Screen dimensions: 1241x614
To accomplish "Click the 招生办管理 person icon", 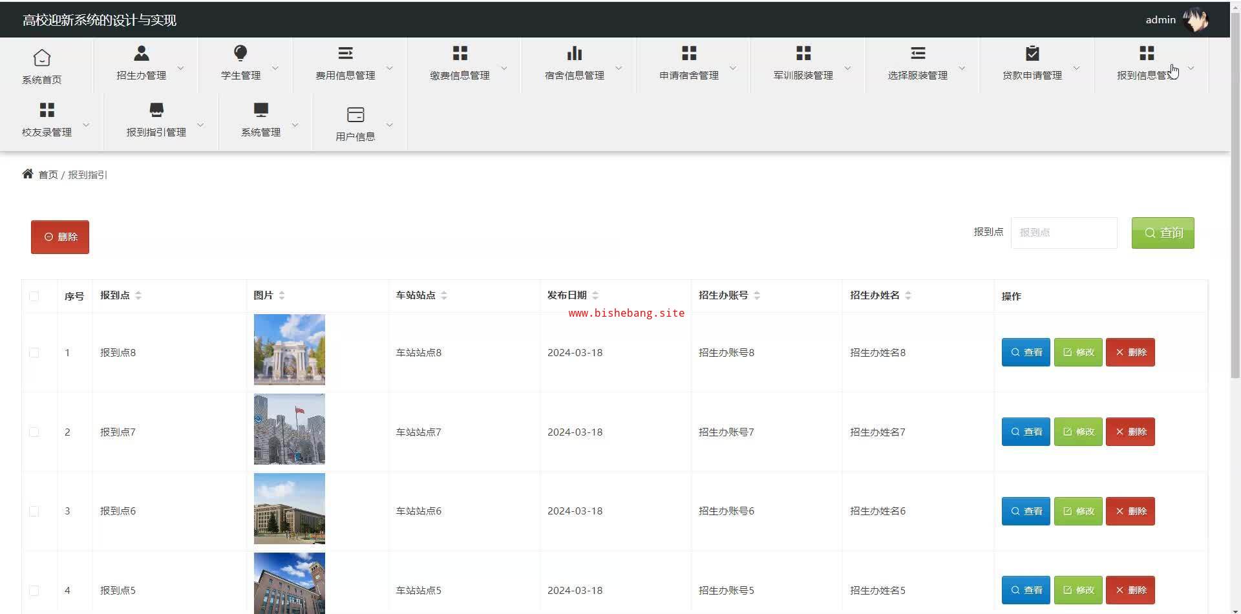I will [x=141, y=53].
